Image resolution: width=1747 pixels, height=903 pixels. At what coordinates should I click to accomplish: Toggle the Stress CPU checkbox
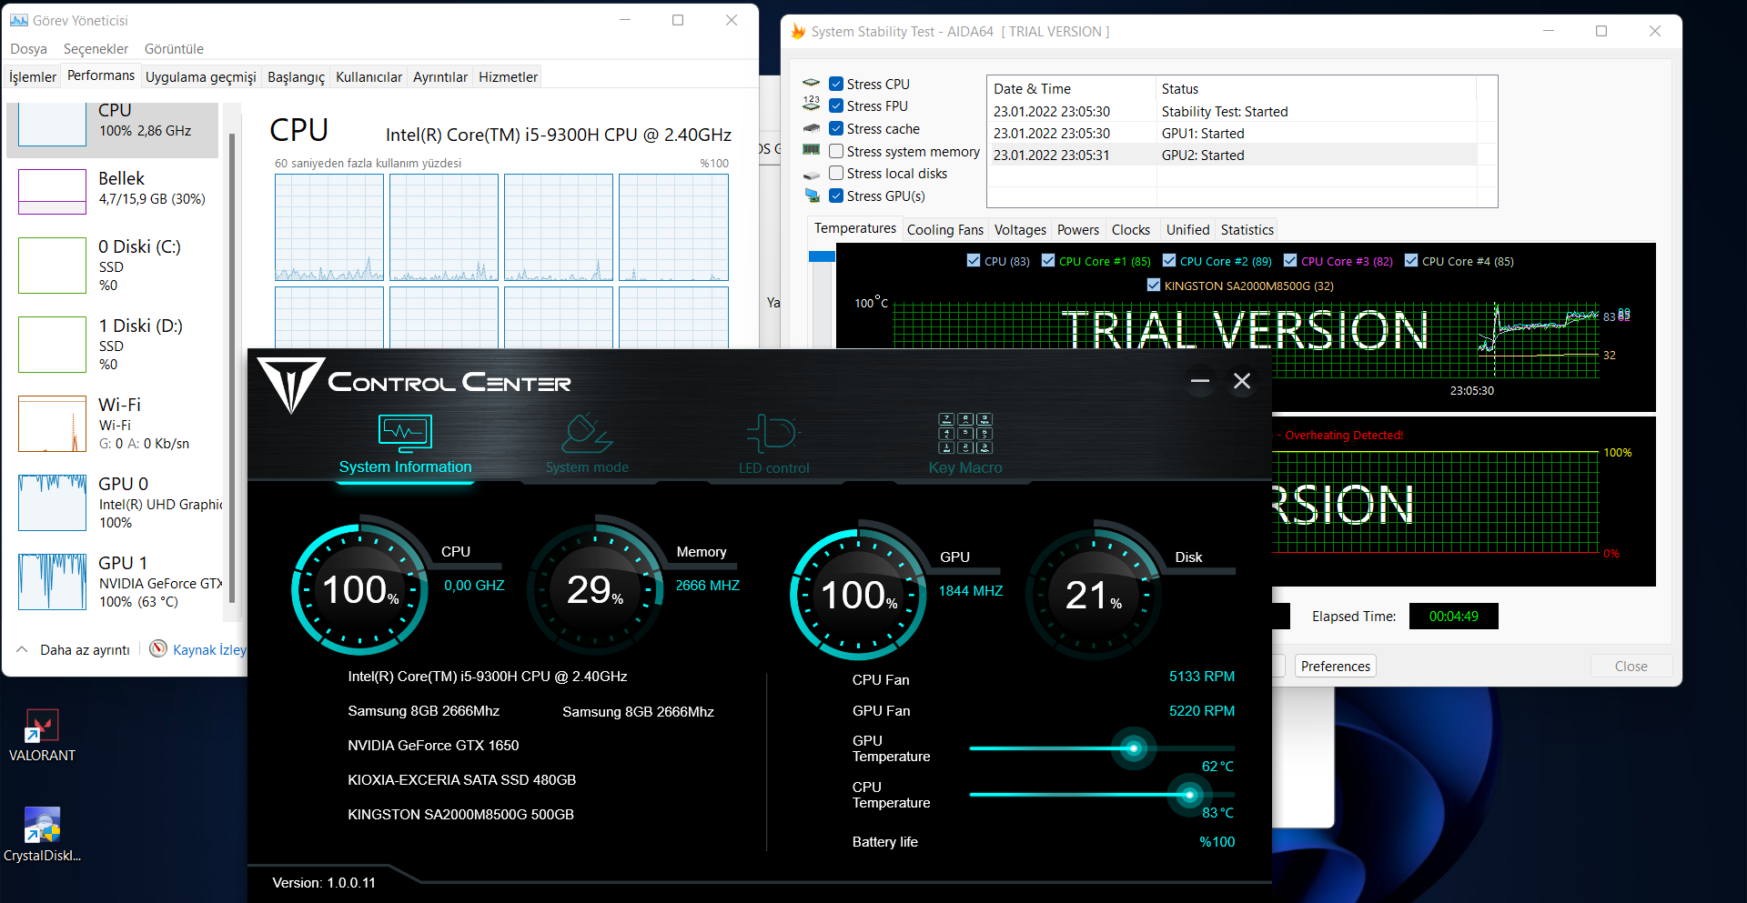[x=836, y=84]
